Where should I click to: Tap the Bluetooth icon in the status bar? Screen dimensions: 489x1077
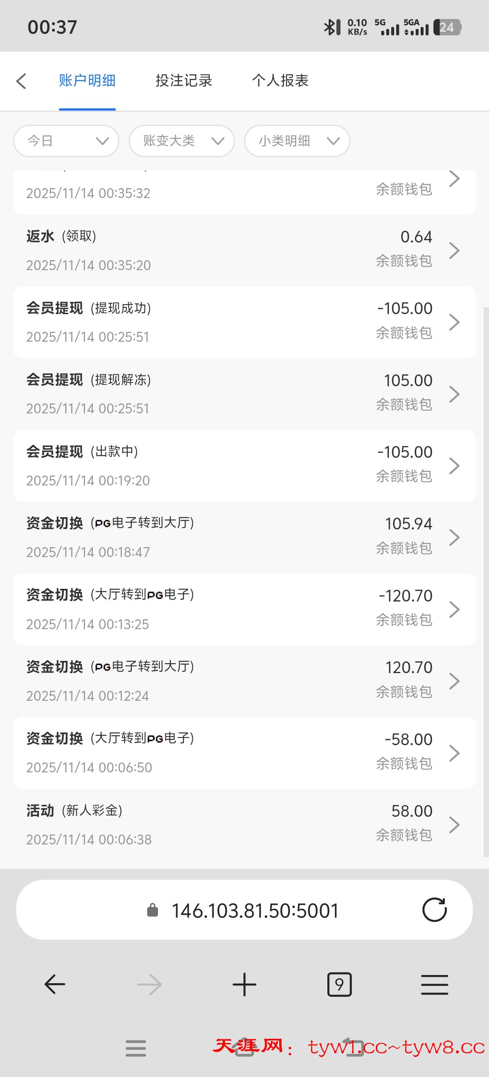(x=332, y=27)
